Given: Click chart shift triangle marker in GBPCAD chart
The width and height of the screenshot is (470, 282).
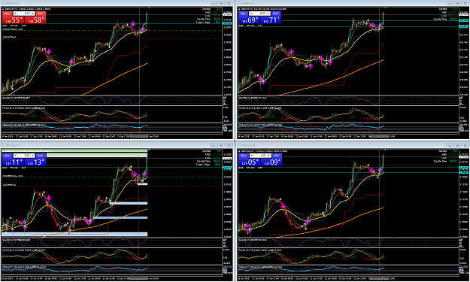Looking at the screenshot, I should tap(386, 150).
